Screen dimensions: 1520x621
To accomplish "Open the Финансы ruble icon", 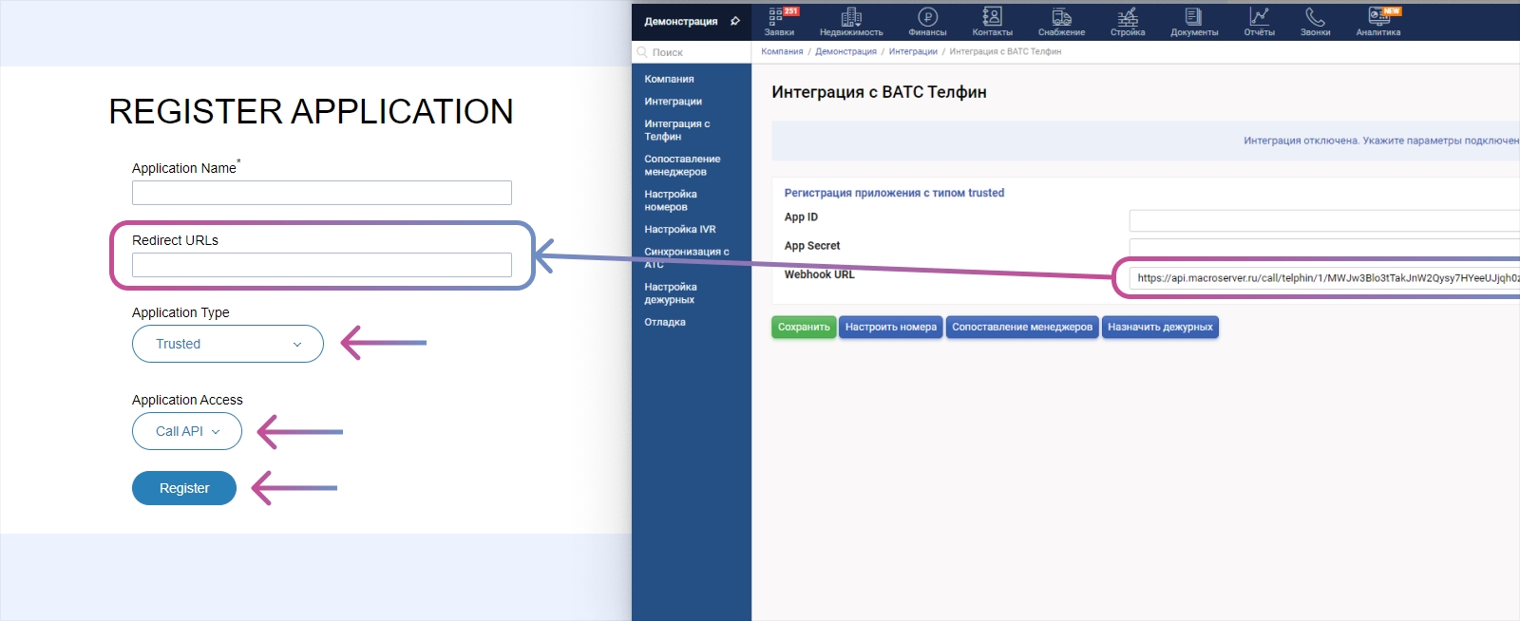I will tap(927, 17).
